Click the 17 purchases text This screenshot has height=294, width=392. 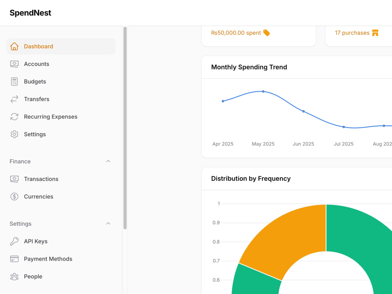pyautogui.click(x=352, y=33)
